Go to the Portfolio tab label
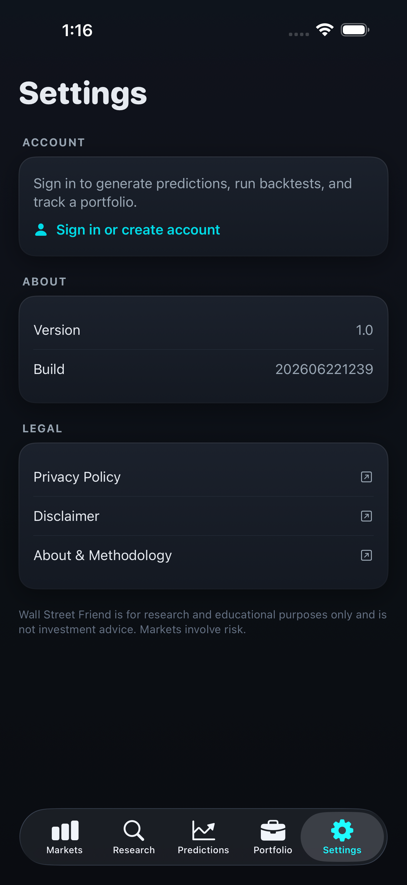This screenshot has width=407, height=885. tap(273, 850)
